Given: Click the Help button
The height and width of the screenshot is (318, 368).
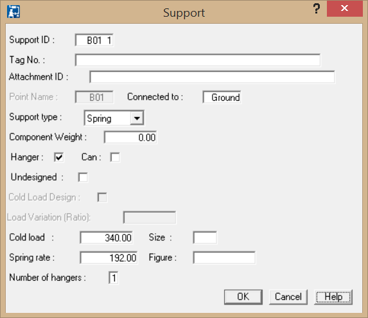Looking at the screenshot, I should click(x=333, y=297).
